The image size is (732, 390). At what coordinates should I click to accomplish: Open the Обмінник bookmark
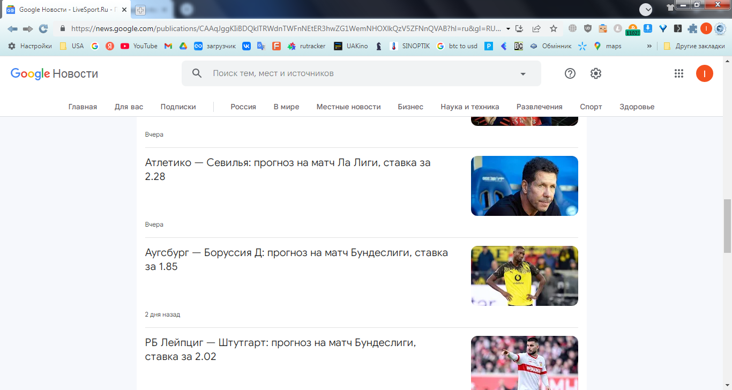point(550,46)
